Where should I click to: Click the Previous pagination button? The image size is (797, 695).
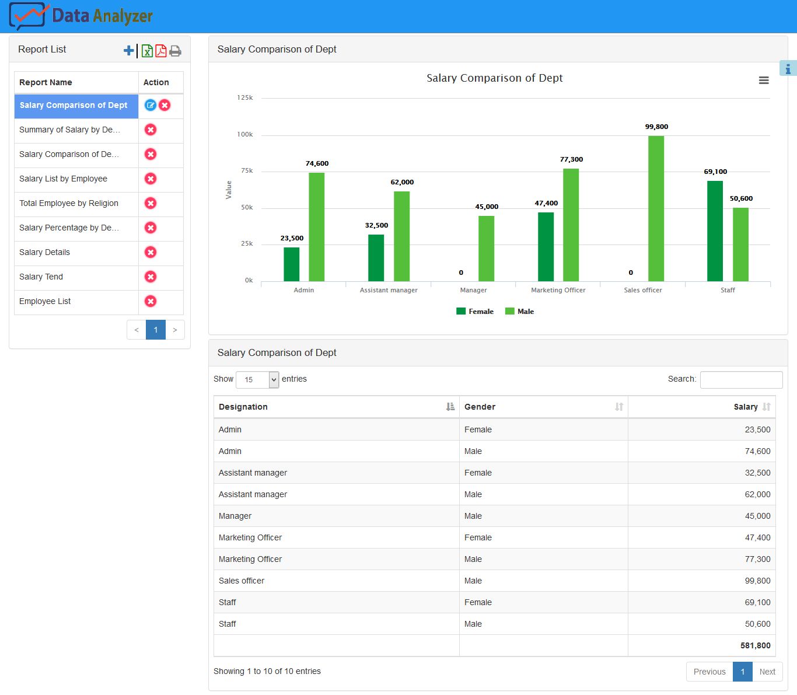(x=709, y=672)
